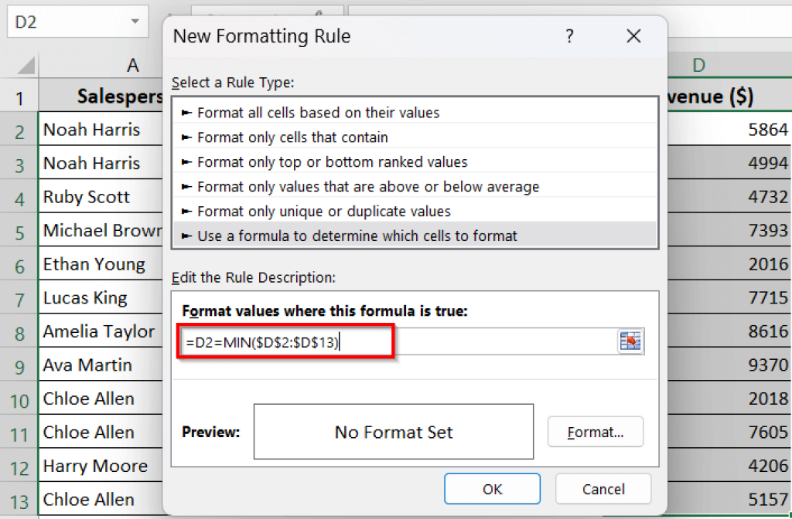Close the New Formatting Rule dialog
This screenshot has height=519, width=792.
(633, 36)
